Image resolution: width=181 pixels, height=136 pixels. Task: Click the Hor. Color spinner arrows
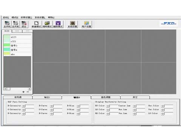[163, 106]
